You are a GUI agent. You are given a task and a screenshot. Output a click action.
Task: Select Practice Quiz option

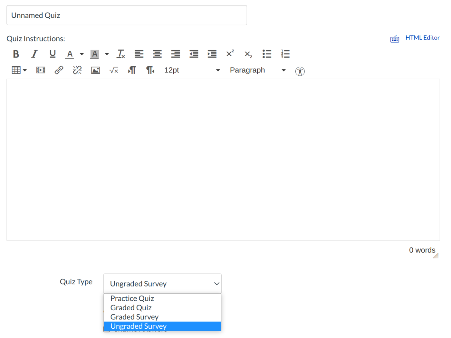(132, 298)
